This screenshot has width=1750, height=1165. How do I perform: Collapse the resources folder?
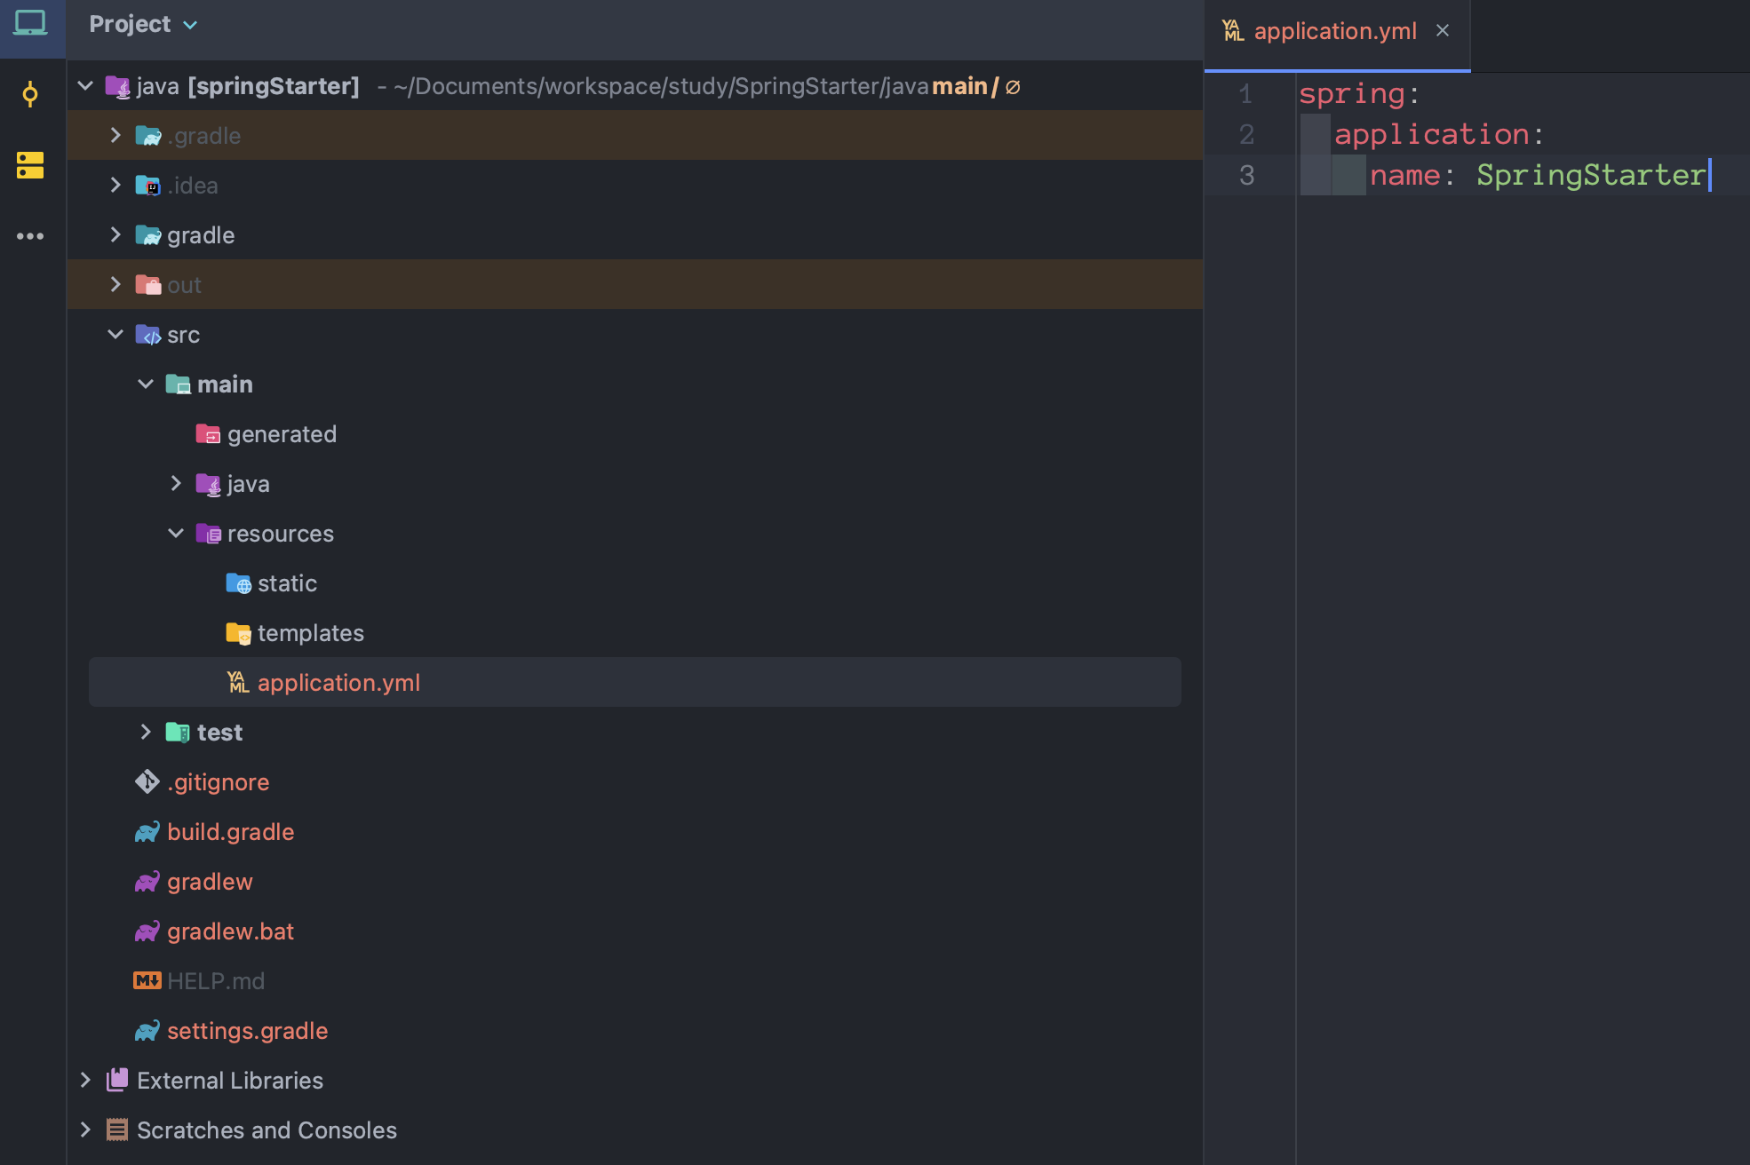[176, 534]
